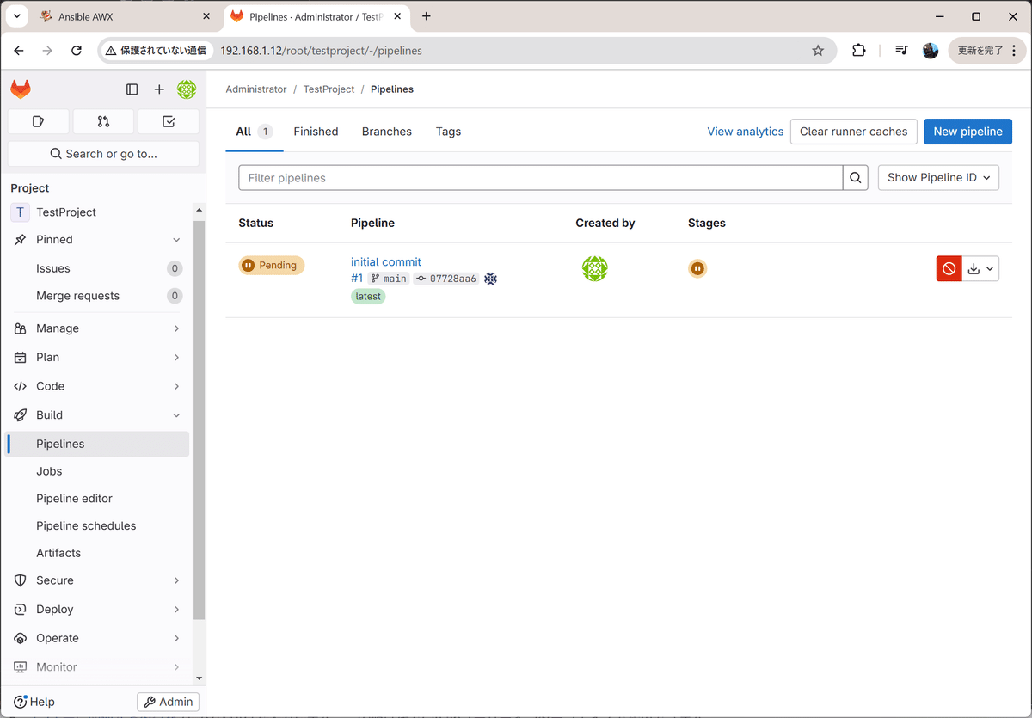Screen dimensions: 1032x718
Task: Cancel the pipeline with the red stop icon
Action: click(x=949, y=268)
